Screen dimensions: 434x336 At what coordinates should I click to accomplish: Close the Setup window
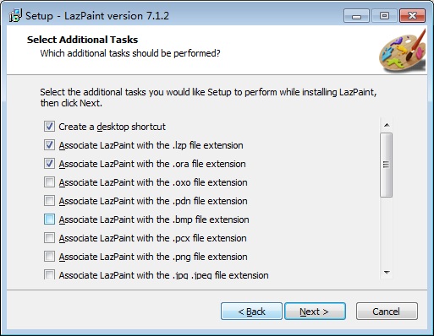pyautogui.click(x=412, y=16)
